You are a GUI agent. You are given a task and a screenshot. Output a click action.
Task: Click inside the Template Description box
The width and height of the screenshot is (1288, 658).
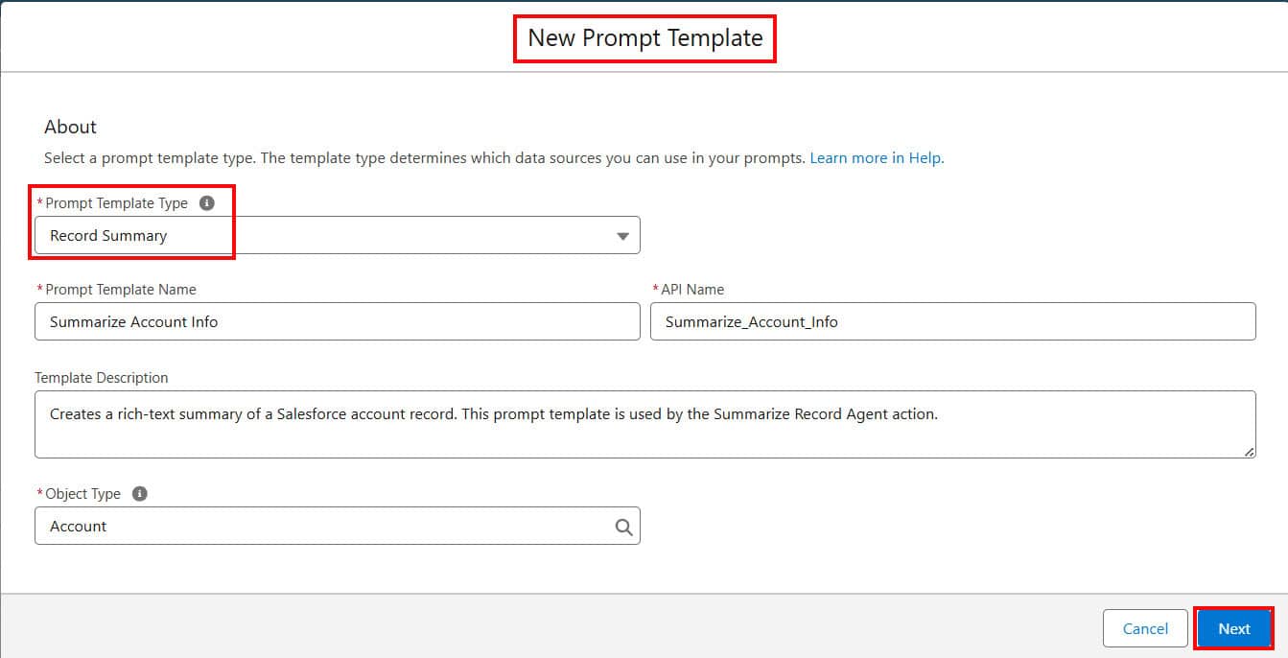pos(644,422)
